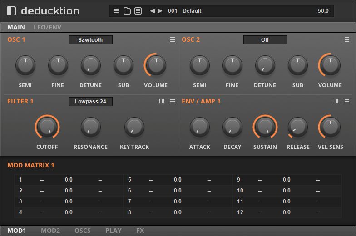This screenshot has height=236, width=356.
Task: Switch to the MAIN tab
Action: pyautogui.click(x=16, y=27)
